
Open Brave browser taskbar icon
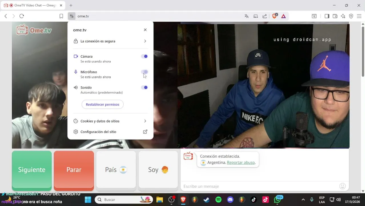click(x=183, y=200)
